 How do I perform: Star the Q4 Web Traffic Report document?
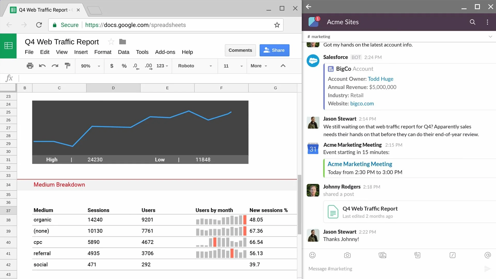(x=111, y=42)
